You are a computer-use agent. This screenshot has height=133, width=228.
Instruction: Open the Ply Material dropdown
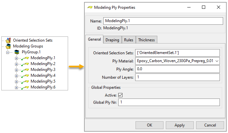pyautogui.click(x=217, y=61)
